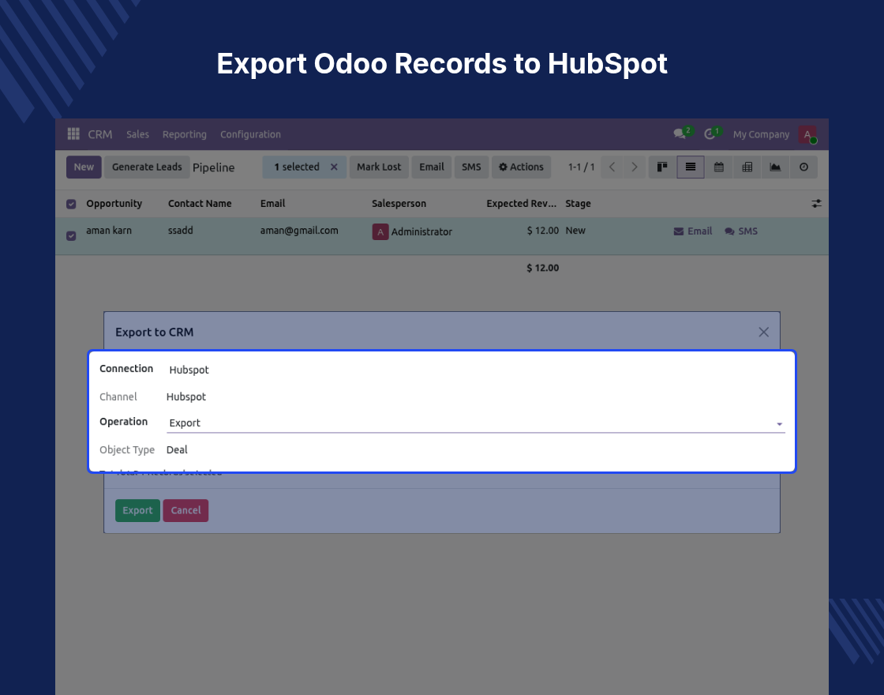Image resolution: width=884 pixels, height=695 pixels.
Task: Click the Mark Lost button
Action: [x=379, y=167]
